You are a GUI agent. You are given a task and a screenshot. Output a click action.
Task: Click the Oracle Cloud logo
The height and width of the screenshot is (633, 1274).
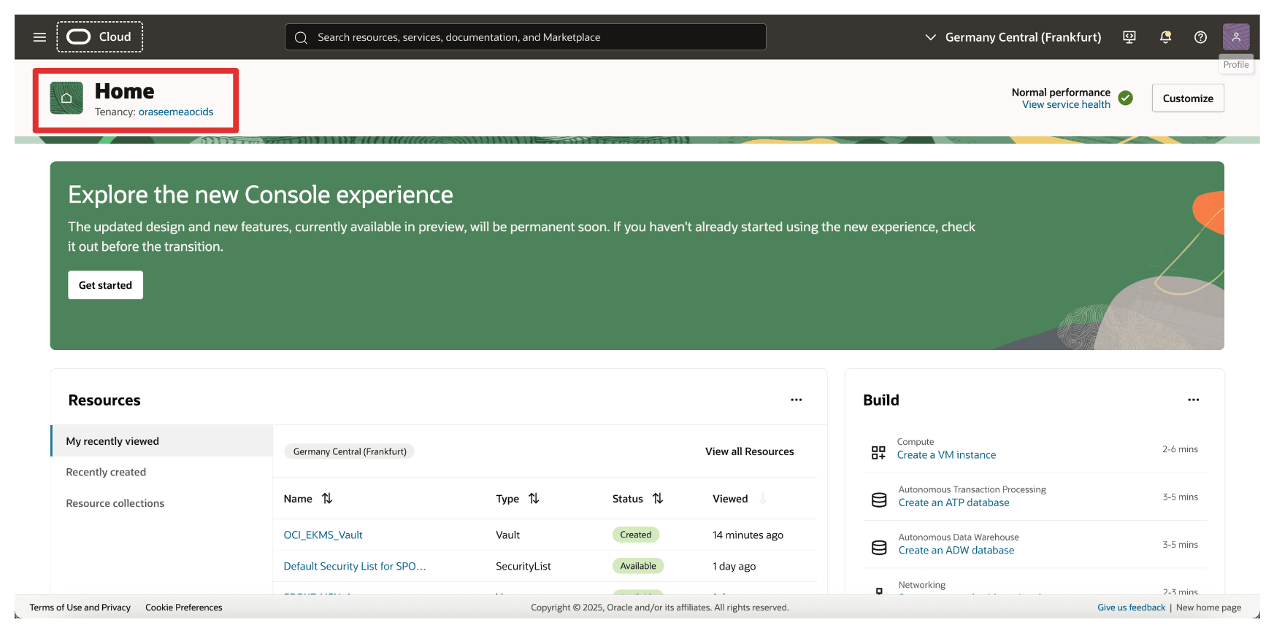[100, 36]
